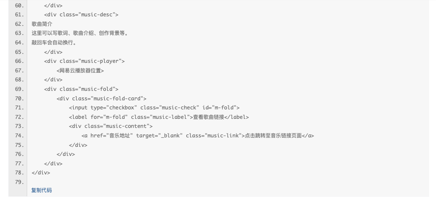The height and width of the screenshot is (205, 436).
Task: Click the 敲回车会自动换行 line
Action: point(54,43)
